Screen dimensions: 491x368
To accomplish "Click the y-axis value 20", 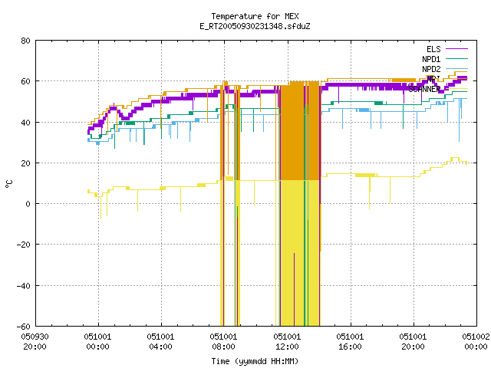I will click(x=25, y=163).
